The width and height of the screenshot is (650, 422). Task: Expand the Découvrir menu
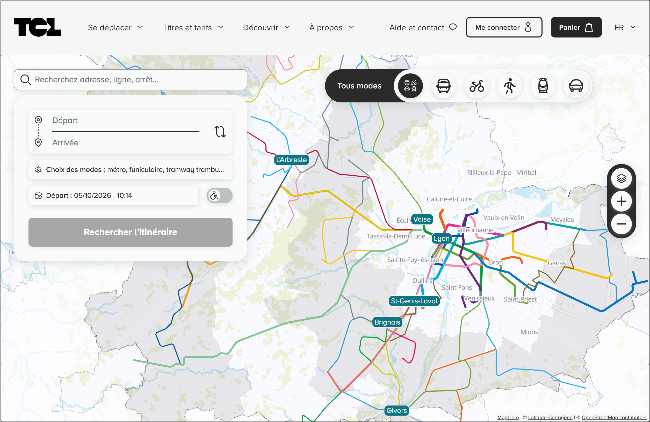(x=266, y=27)
